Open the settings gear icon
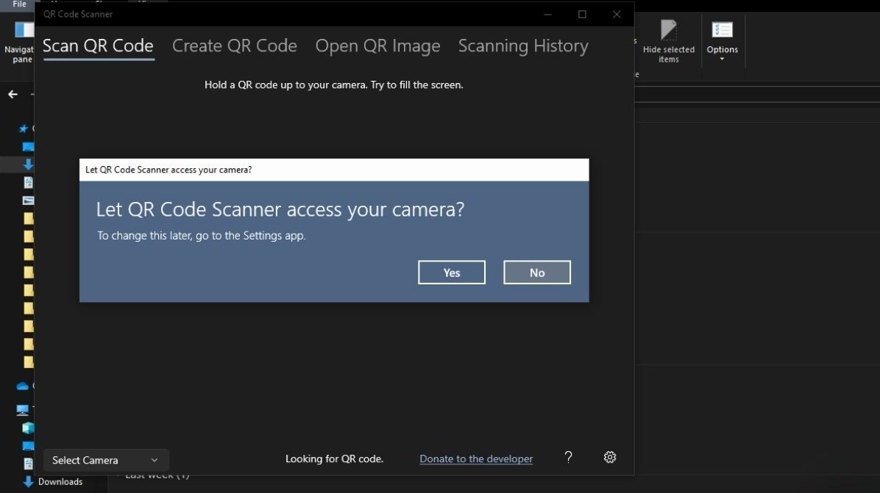This screenshot has height=493, width=880. [x=610, y=457]
